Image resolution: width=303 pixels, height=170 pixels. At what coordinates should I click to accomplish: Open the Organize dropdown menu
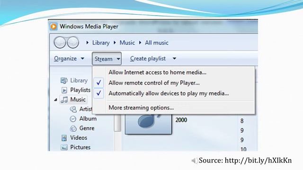69,59
